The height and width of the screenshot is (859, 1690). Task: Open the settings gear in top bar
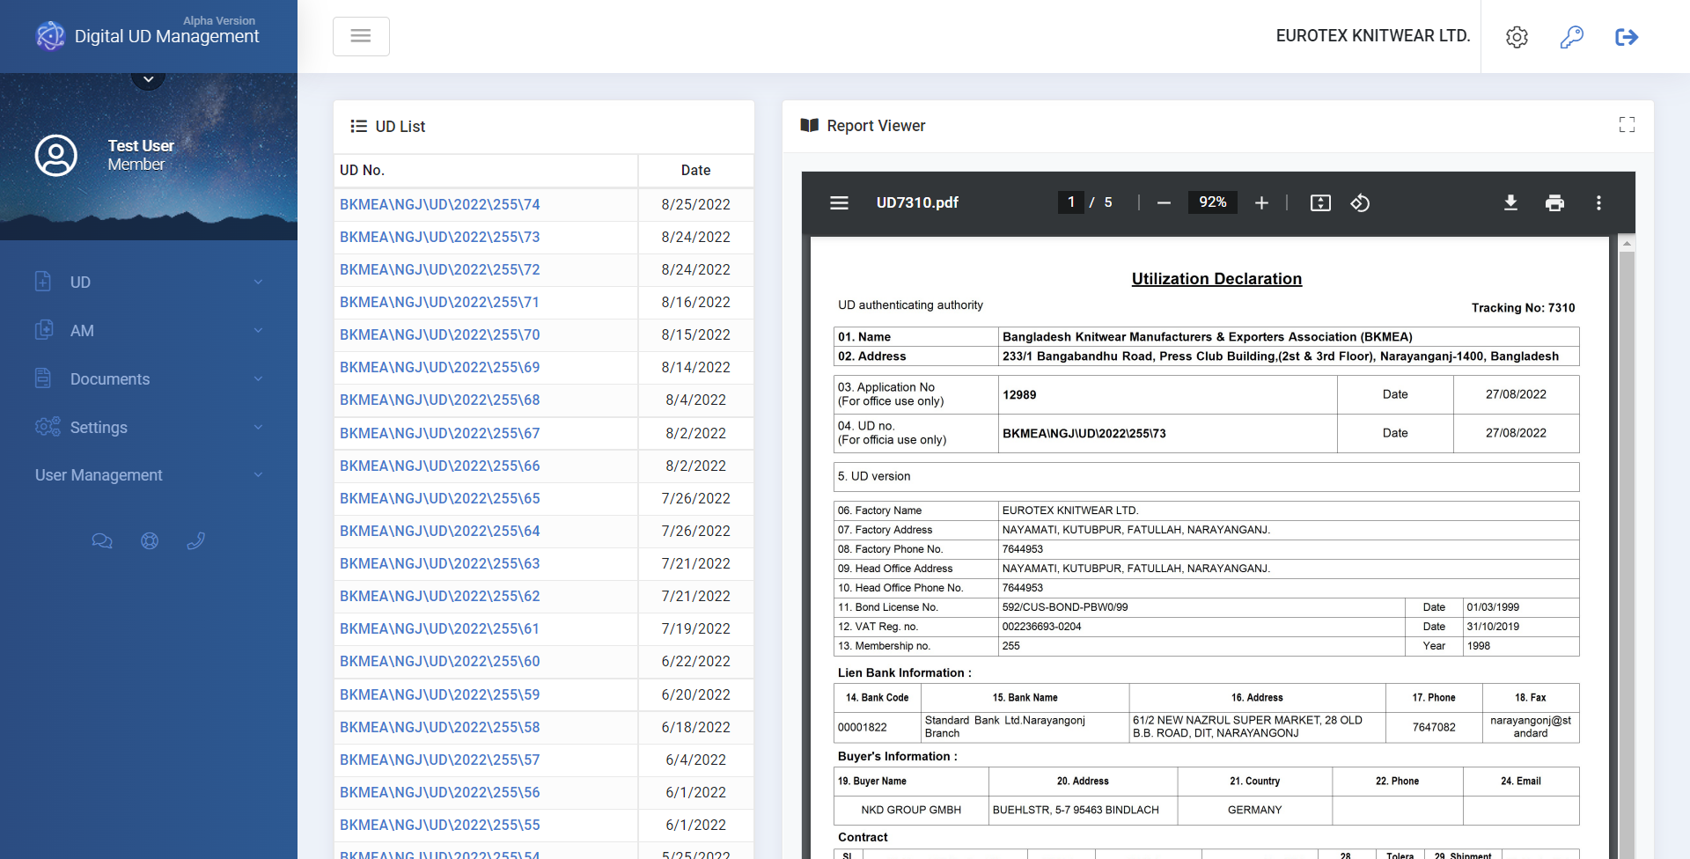point(1517,37)
